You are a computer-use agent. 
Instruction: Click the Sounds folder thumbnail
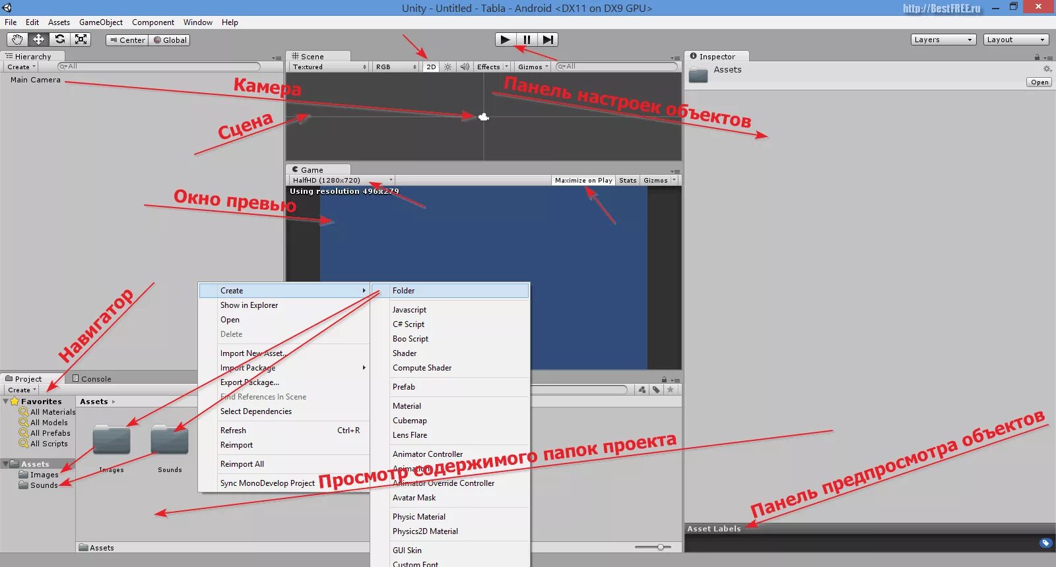[170, 440]
